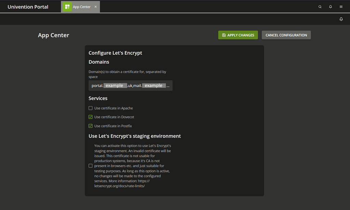Click the Postfix checkbox checkmark
Viewport: 350px width, 210px height.
tap(90, 126)
